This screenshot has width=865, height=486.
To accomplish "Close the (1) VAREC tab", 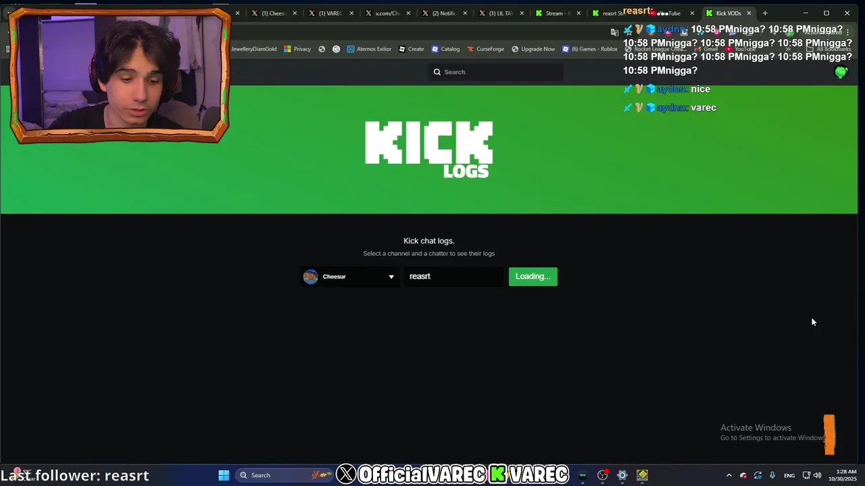I will click(x=351, y=13).
